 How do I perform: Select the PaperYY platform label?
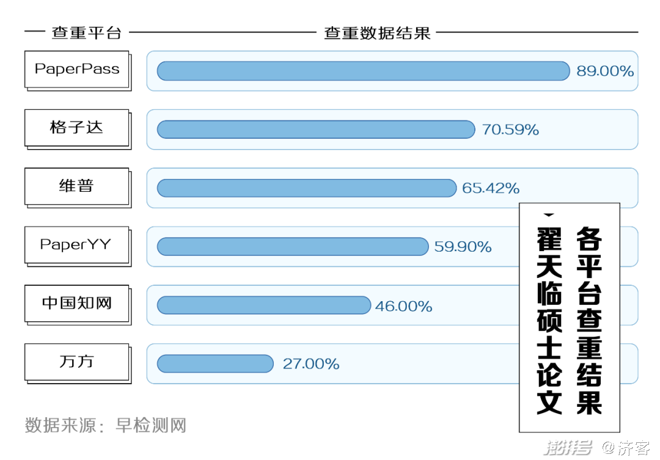click(x=78, y=246)
